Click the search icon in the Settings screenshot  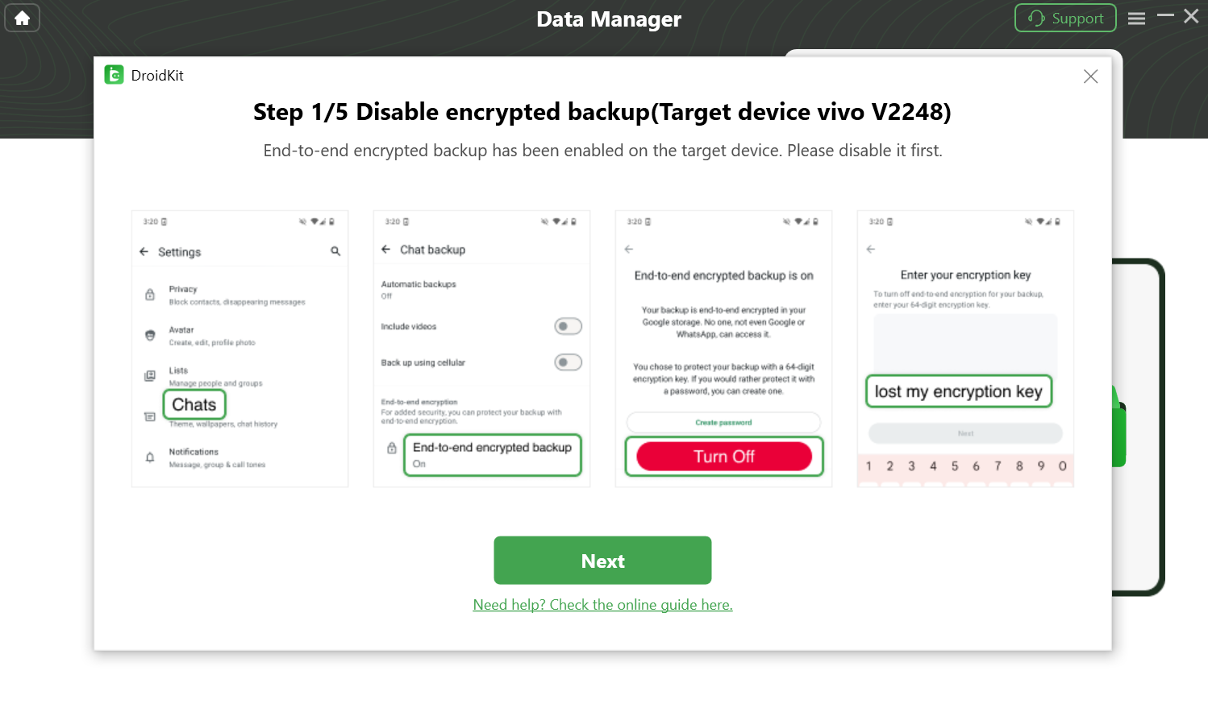tap(335, 251)
